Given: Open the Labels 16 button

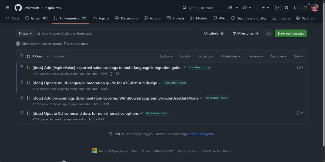Looking at the screenshot, I should point(214,33).
